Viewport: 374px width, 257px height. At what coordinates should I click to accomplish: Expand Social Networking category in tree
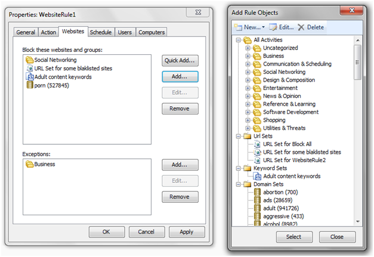[x=248, y=72]
